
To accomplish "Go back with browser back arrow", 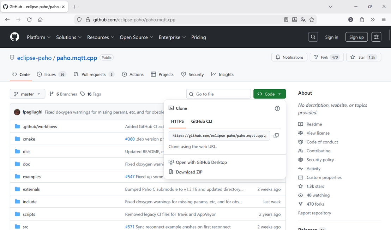I will (x=7, y=20).
